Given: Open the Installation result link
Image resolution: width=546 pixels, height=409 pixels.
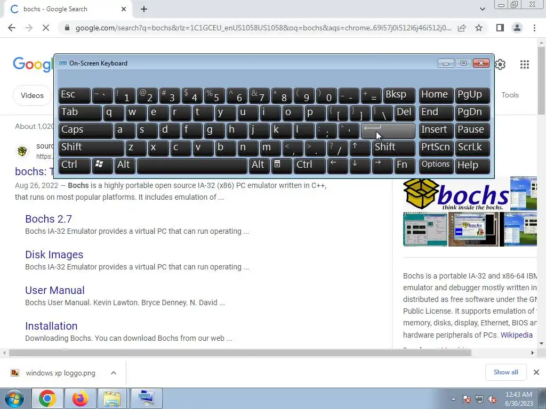Looking at the screenshot, I should pyautogui.click(x=51, y=326).
